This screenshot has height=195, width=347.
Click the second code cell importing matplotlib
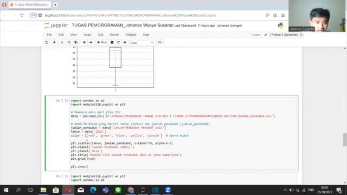coord(184,178)
